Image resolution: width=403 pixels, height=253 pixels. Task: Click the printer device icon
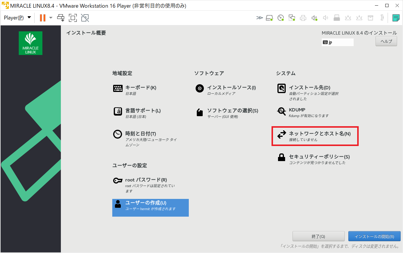pos(303,18)
